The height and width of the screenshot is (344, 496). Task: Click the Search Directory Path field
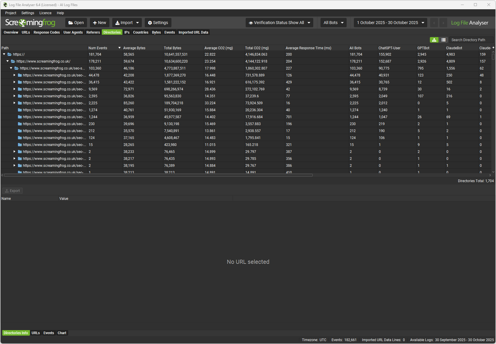pyautogui.click(x=471, y=40)
